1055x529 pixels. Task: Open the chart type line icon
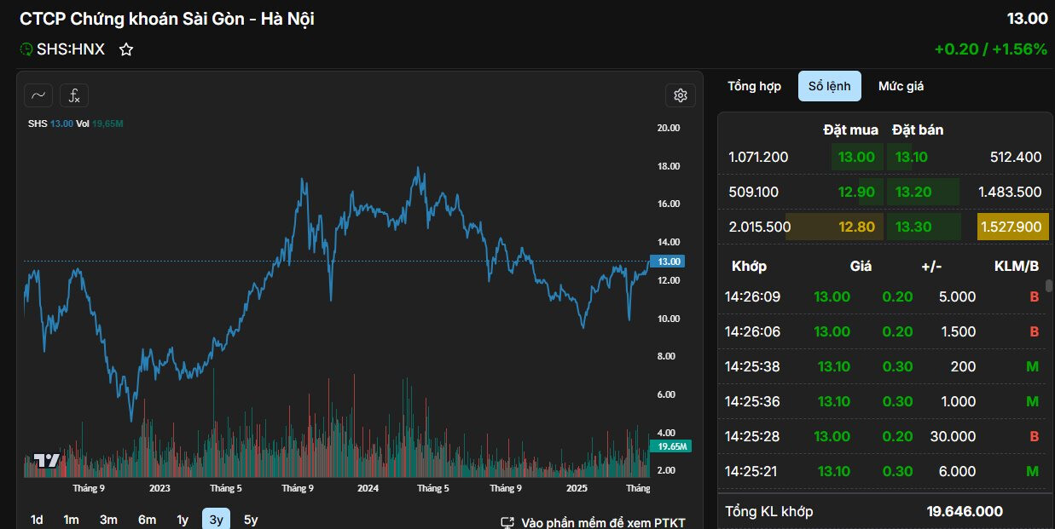pos(38,95)
